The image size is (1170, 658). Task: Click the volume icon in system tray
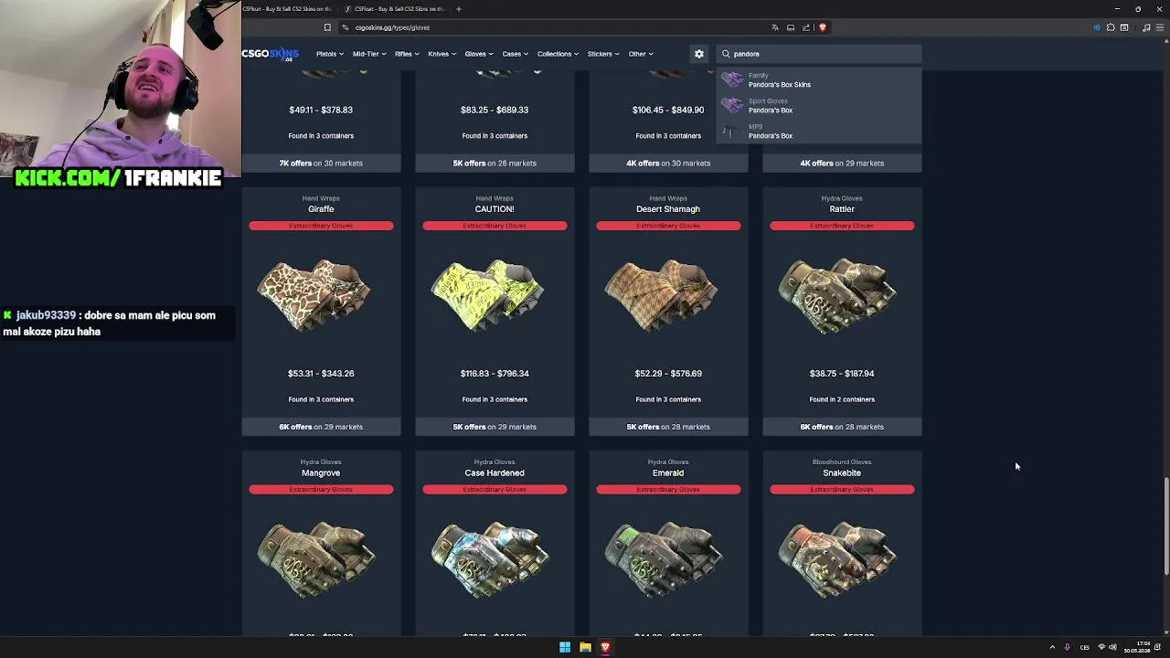pos(1112,647)
